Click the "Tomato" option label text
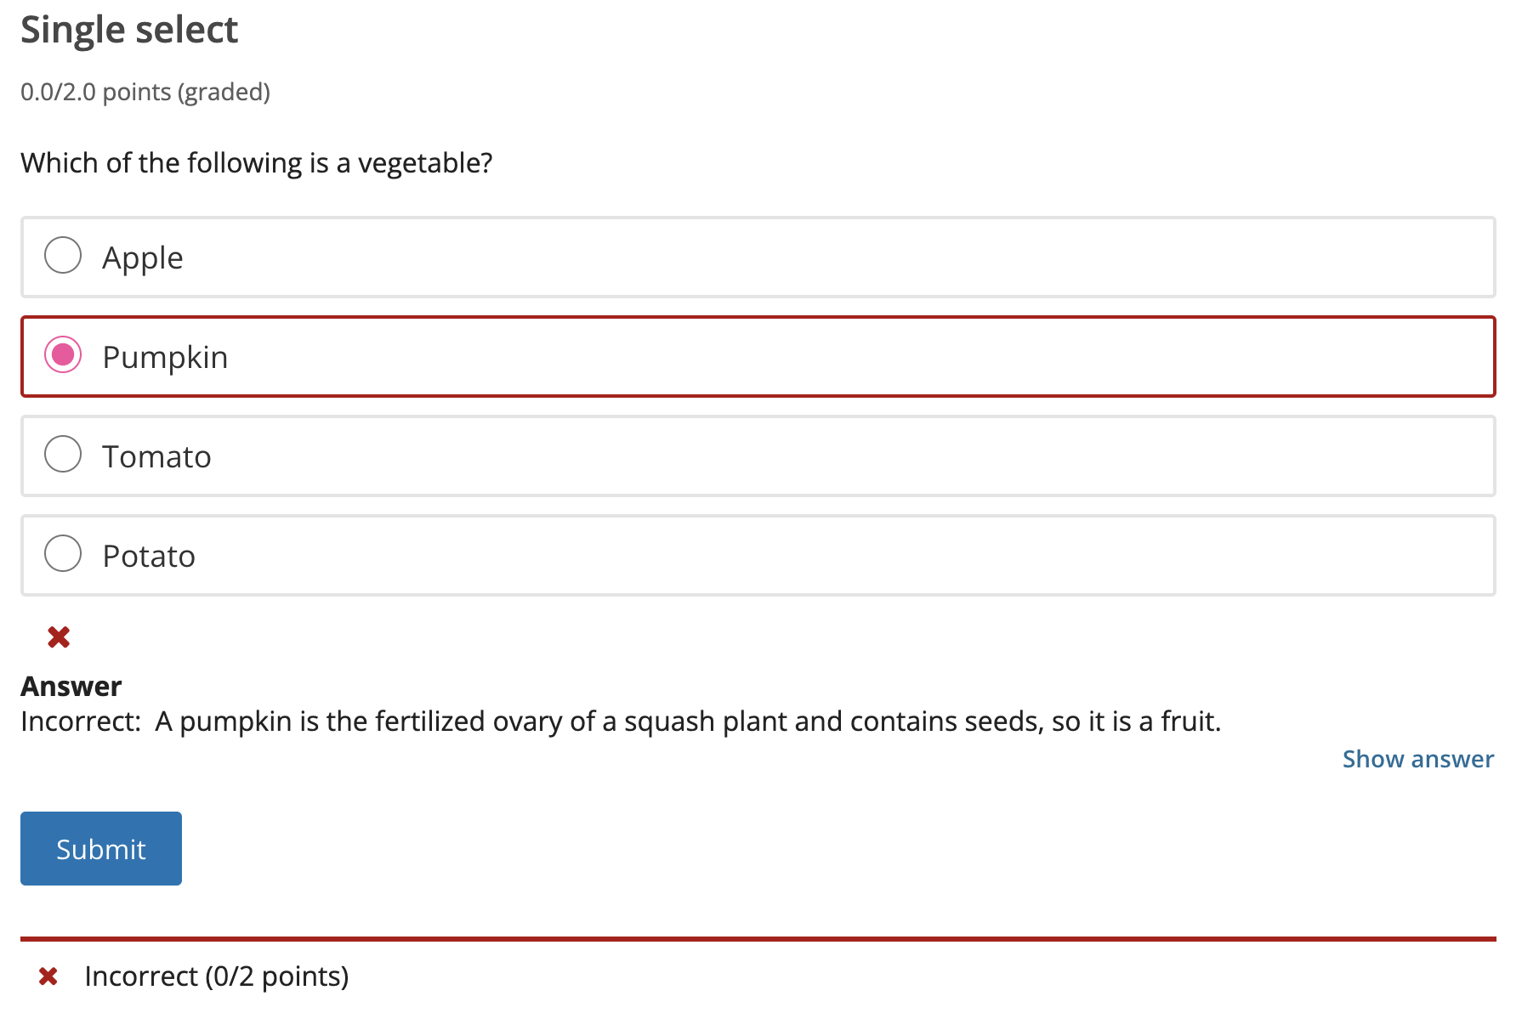Viewport: 1539px width, 1013px height. (156, 456)
